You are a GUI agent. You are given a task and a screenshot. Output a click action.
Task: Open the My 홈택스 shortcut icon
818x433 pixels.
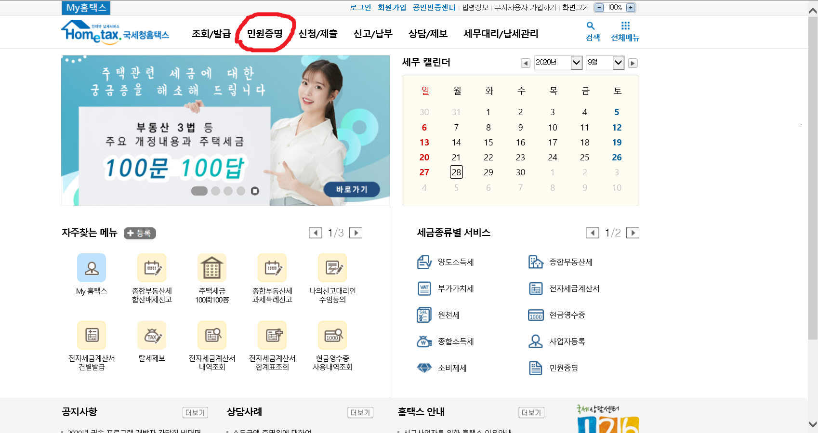click(92, 268)
